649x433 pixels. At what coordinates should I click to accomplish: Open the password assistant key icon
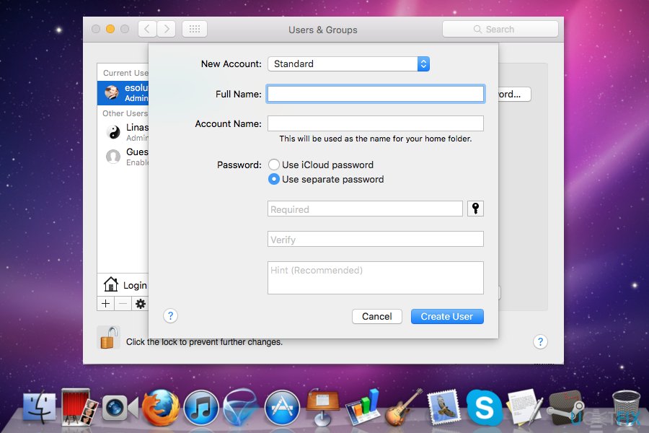pyautogui.click(x=474, y=208)
